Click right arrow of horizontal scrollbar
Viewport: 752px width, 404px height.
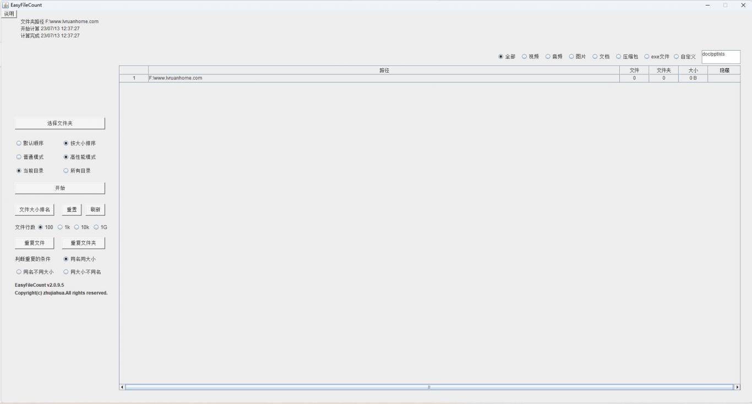click(x=737, y=387)
